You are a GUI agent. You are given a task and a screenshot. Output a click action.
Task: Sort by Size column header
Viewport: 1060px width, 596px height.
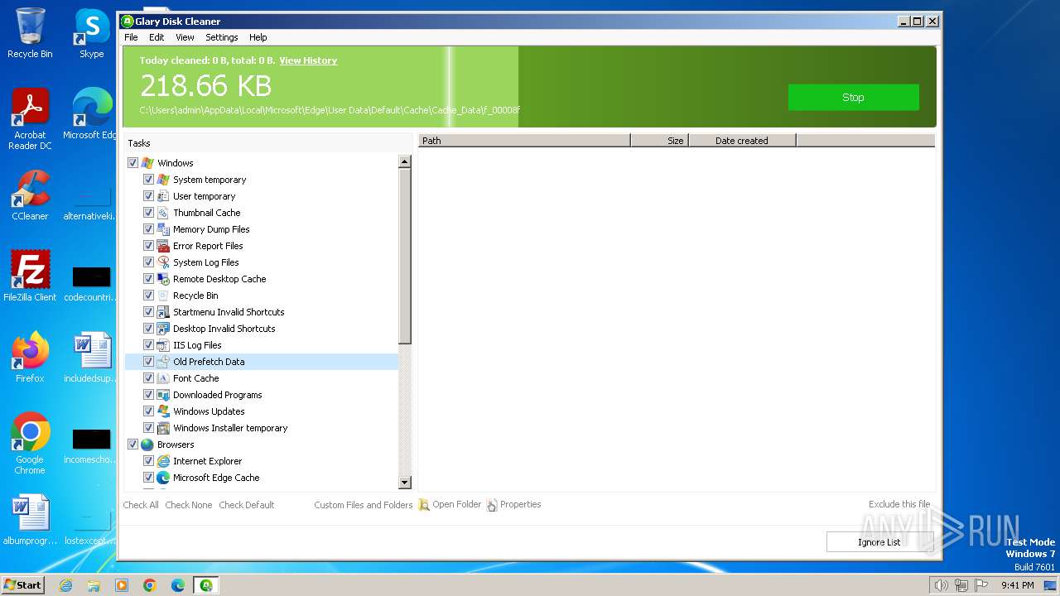pyautogui.click(x=659, y=141)
